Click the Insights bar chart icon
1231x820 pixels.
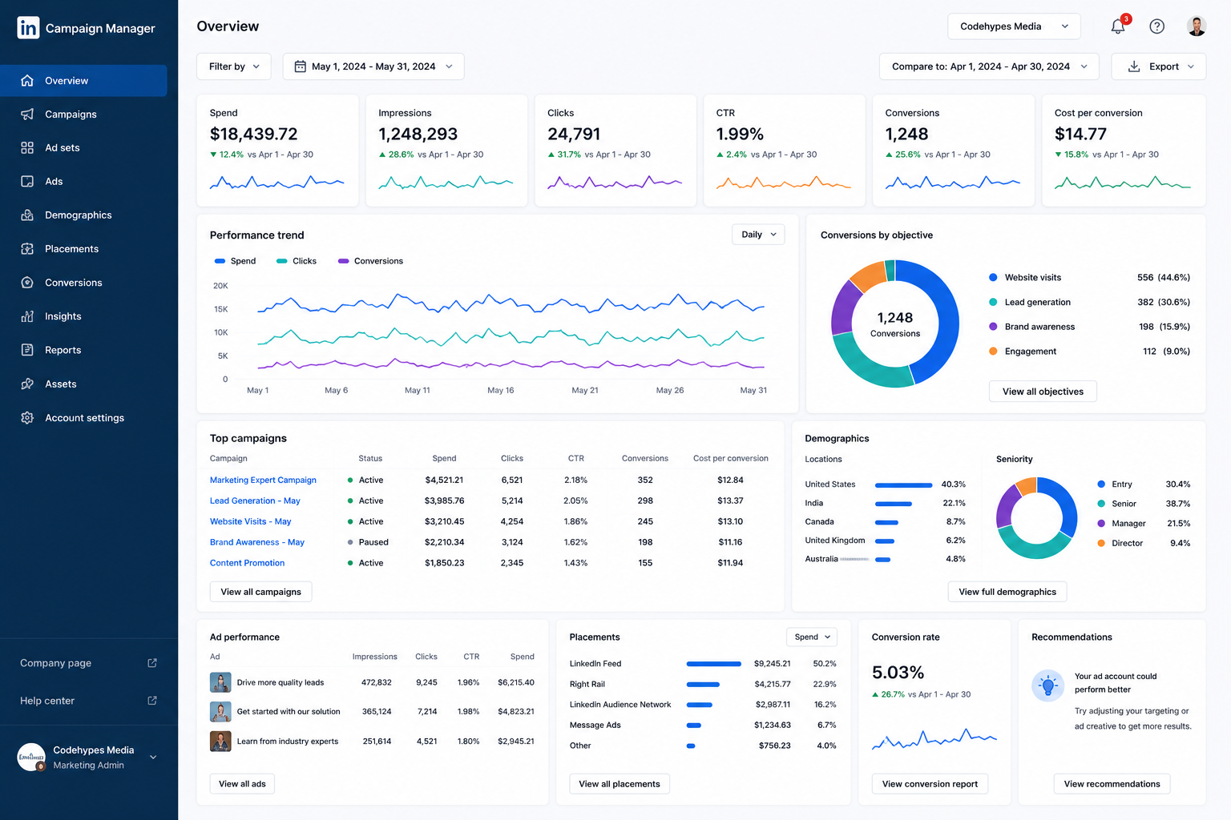pos(27,316)
